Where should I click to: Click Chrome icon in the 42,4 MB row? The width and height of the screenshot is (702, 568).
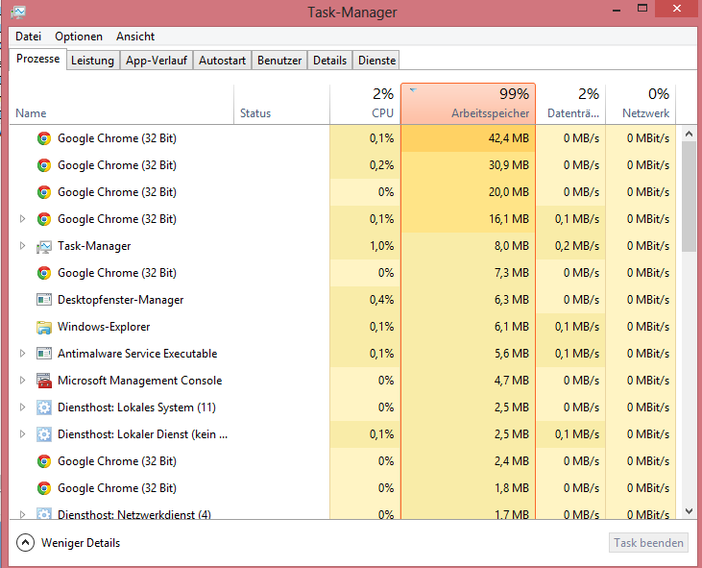point(44,138)
